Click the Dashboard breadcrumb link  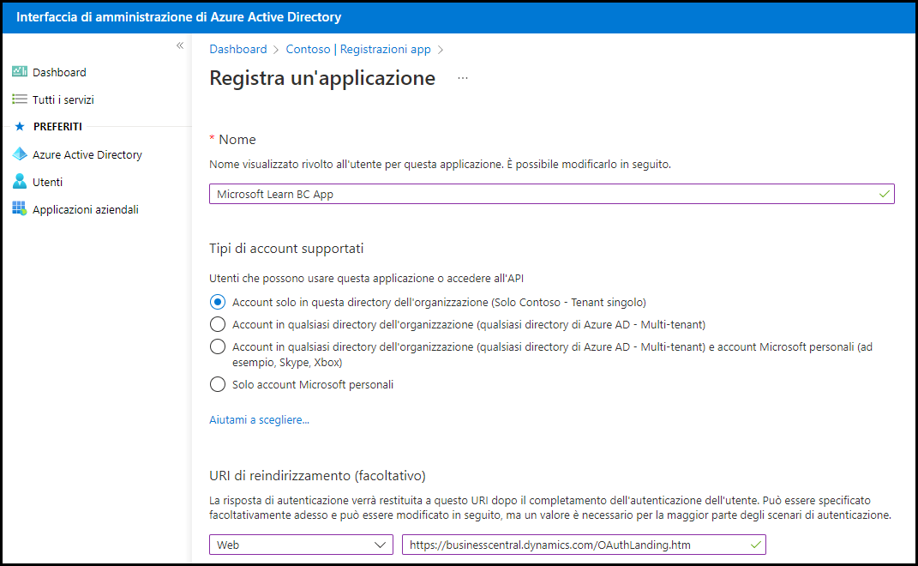[238, 49]
